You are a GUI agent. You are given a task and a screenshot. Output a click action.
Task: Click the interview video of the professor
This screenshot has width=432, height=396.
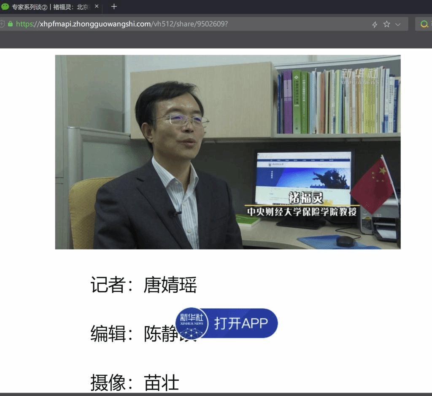tap(228, 152)
